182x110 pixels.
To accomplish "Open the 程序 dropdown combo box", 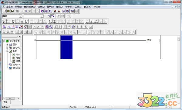I will click(x=21, y=16).
